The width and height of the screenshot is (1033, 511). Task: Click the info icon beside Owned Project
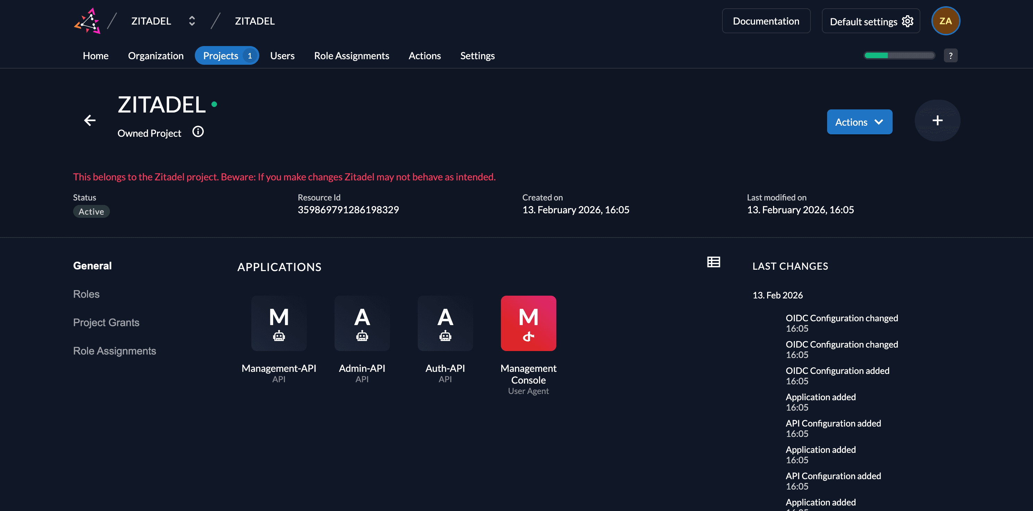[x=197, y=131]
